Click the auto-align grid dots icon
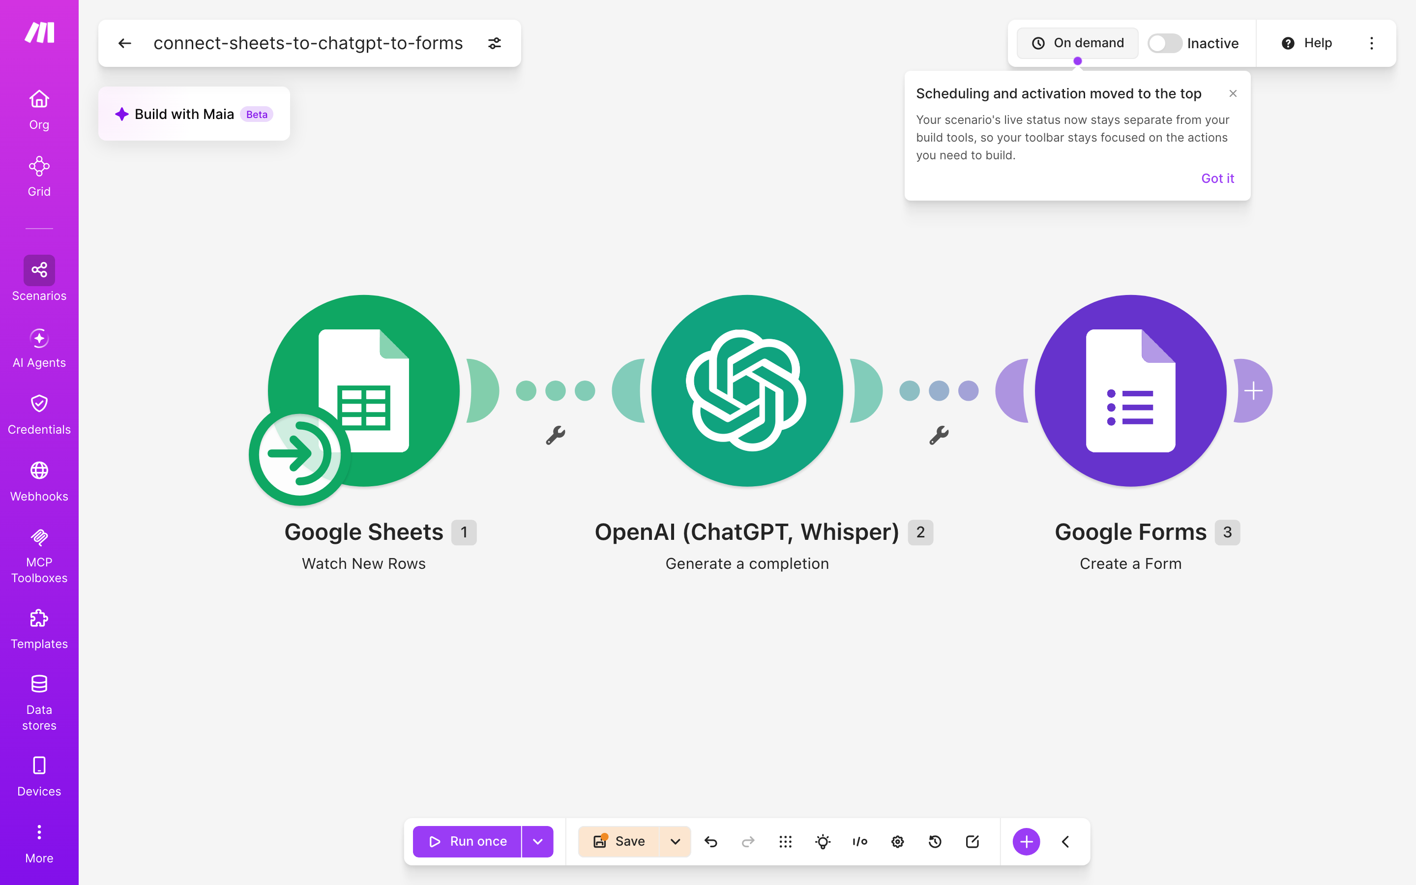The width and height of the screenshot is (1416, 885). click(785, 842)
